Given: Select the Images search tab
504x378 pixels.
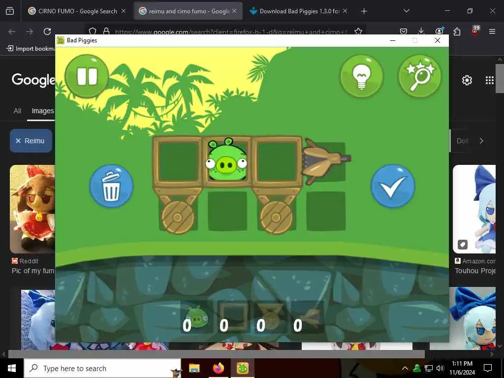Looking at the screenshot, I should (42, 111).
